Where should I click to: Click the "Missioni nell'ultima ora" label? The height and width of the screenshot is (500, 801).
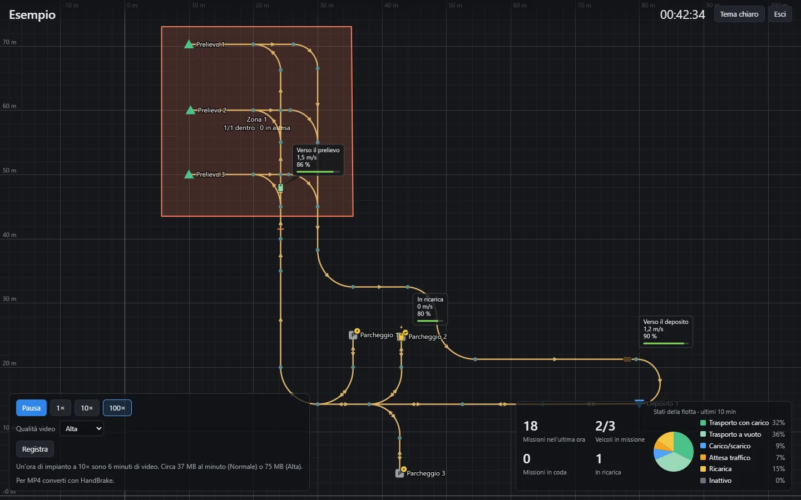coord(554,439)
